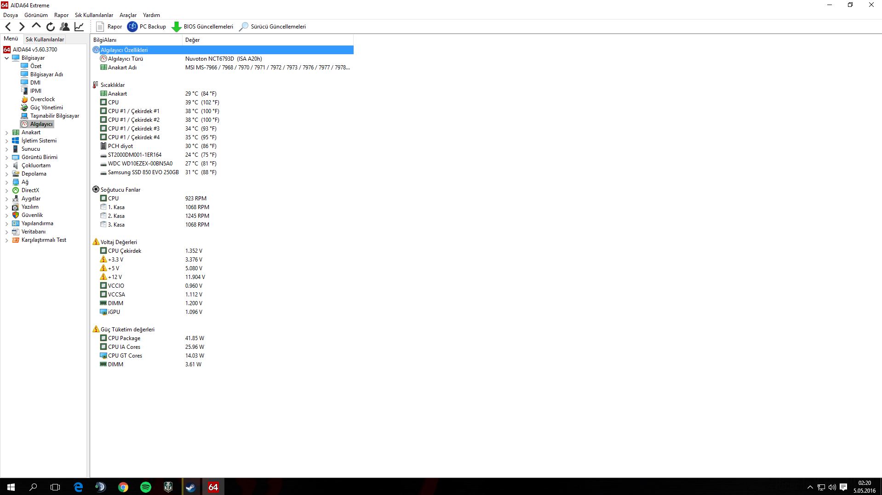Select the CPU Çekirdek voltage row
The height and width of the screenshot is (495, 882).
223,251
